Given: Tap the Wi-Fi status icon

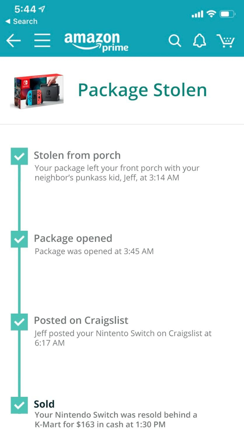Looking at the screenshot, I should point(211,15).
